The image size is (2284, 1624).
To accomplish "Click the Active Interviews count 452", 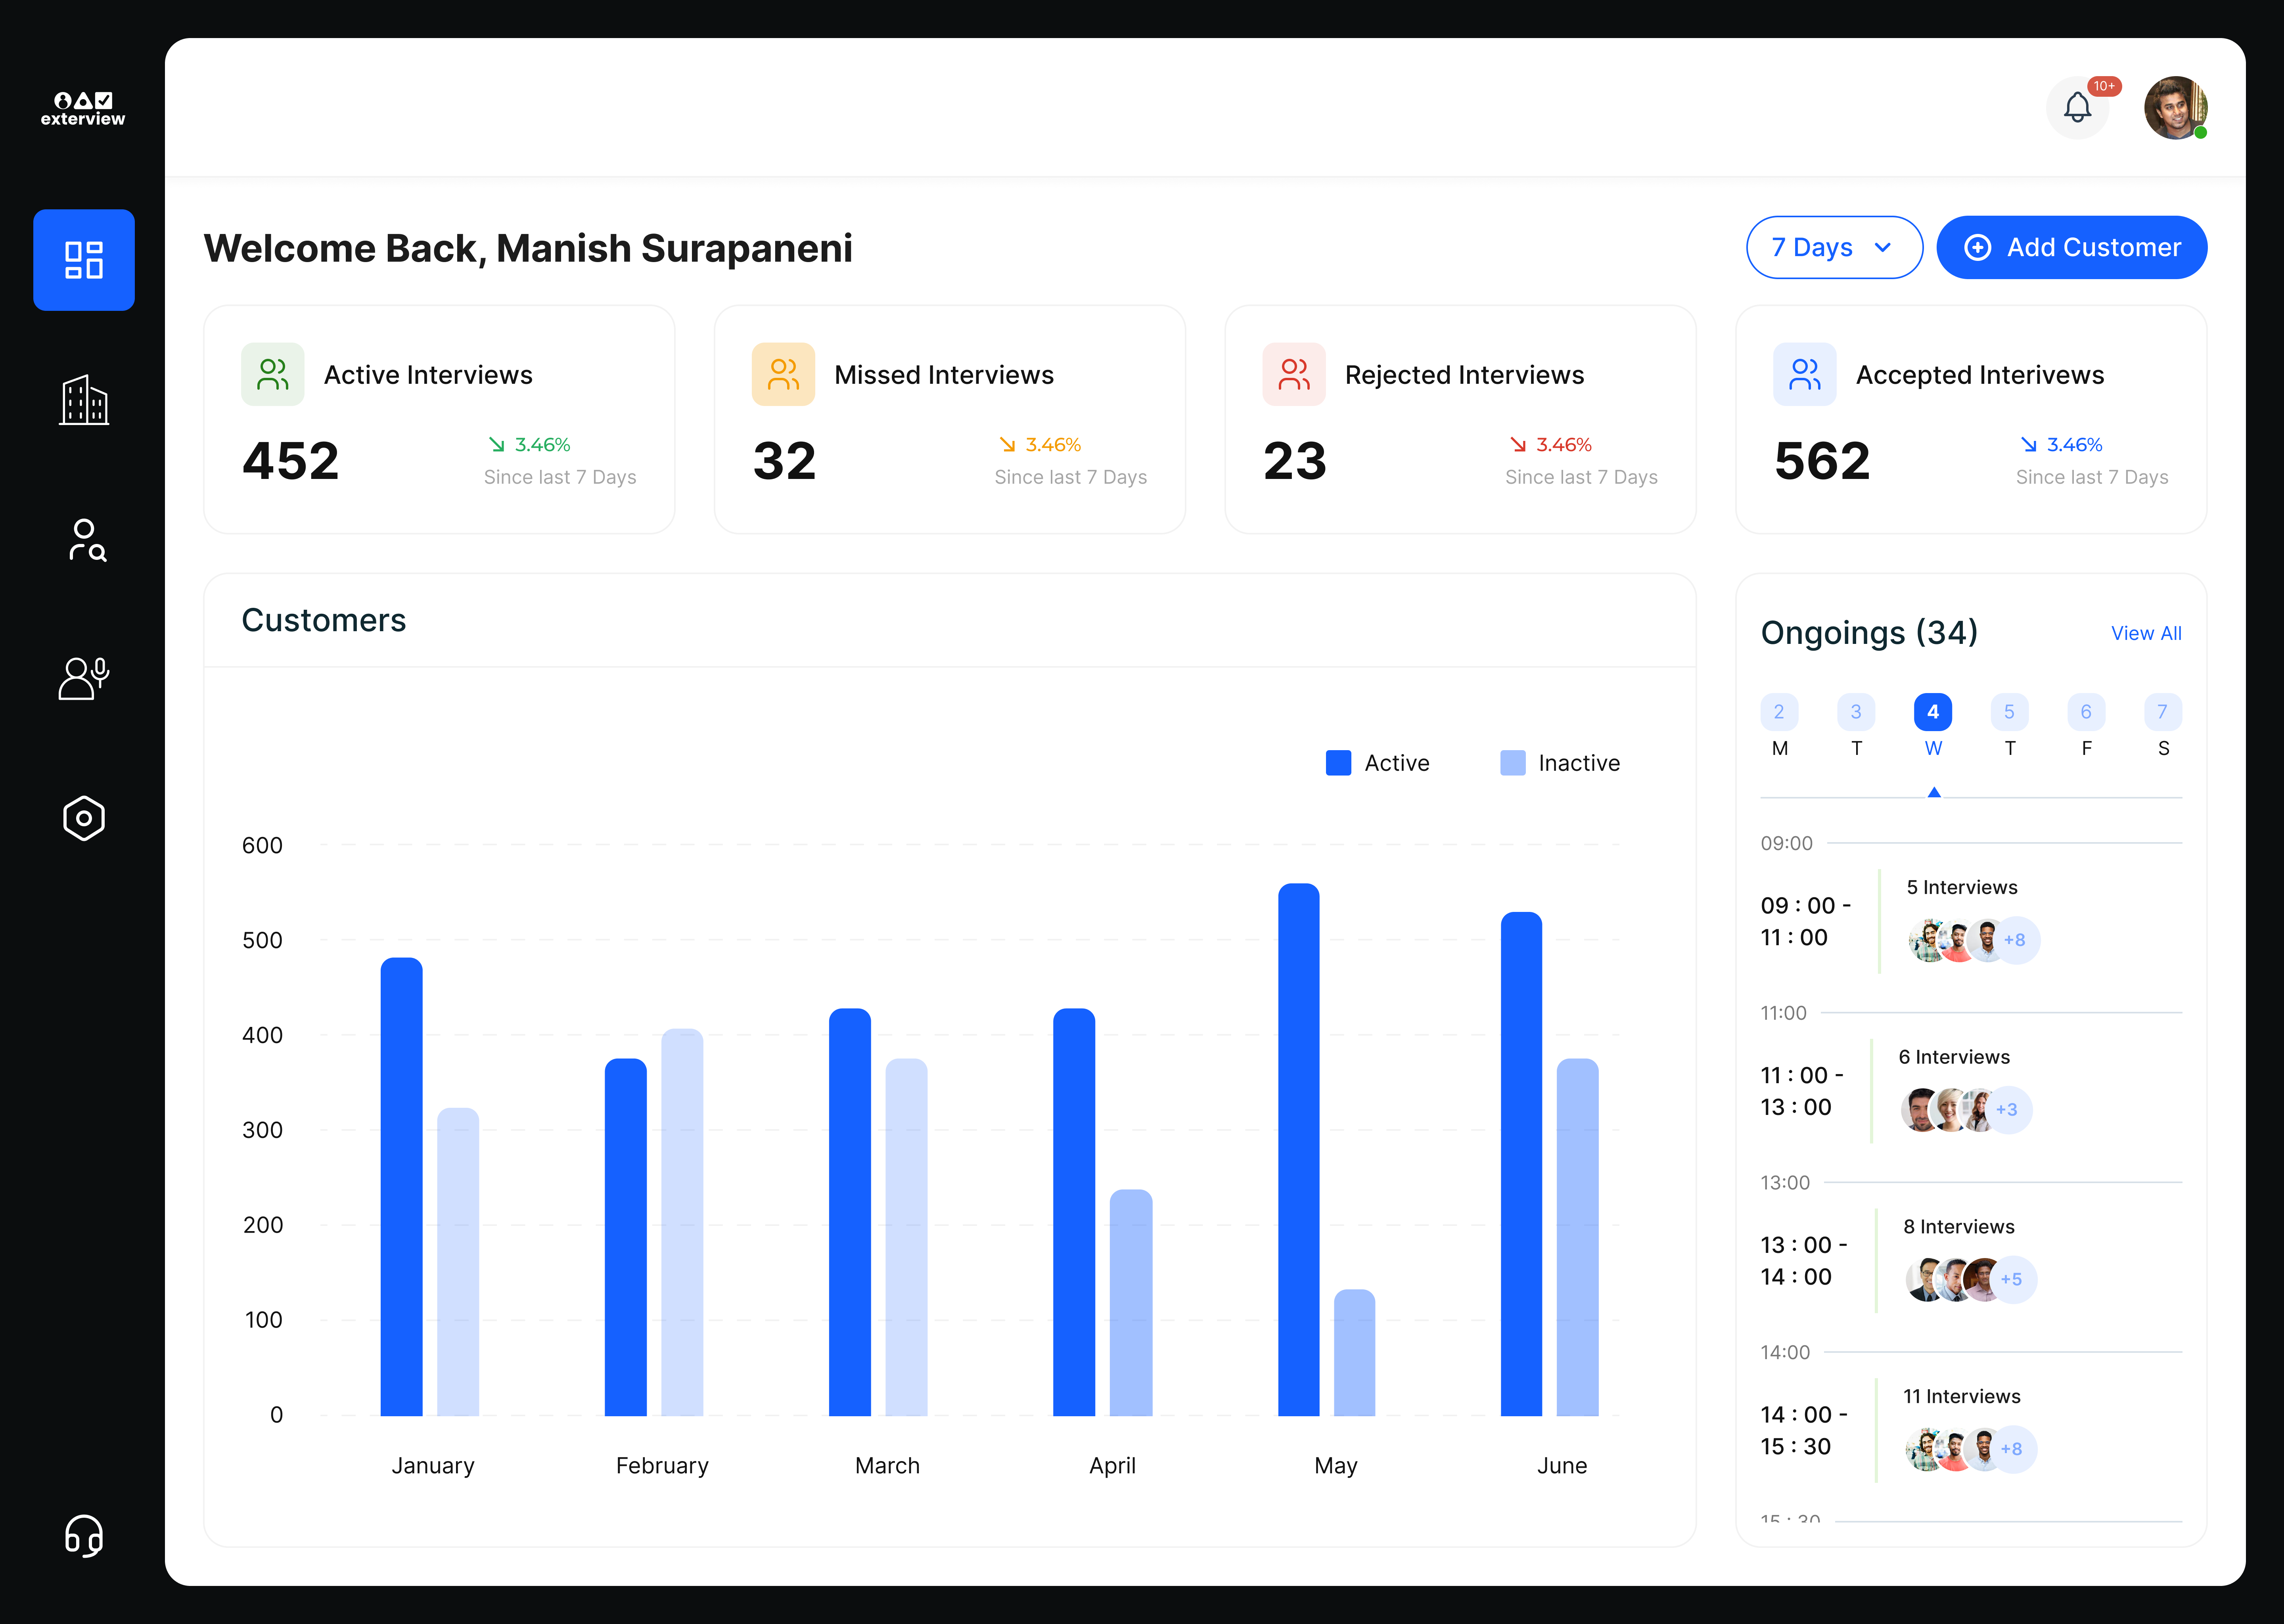I will 291,461.
